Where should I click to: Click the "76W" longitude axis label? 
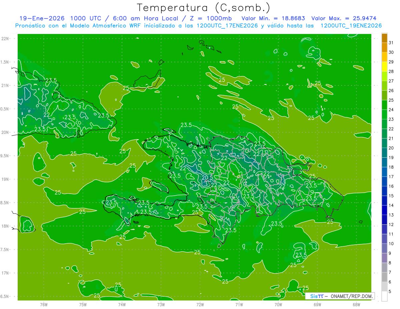[44, 305]
